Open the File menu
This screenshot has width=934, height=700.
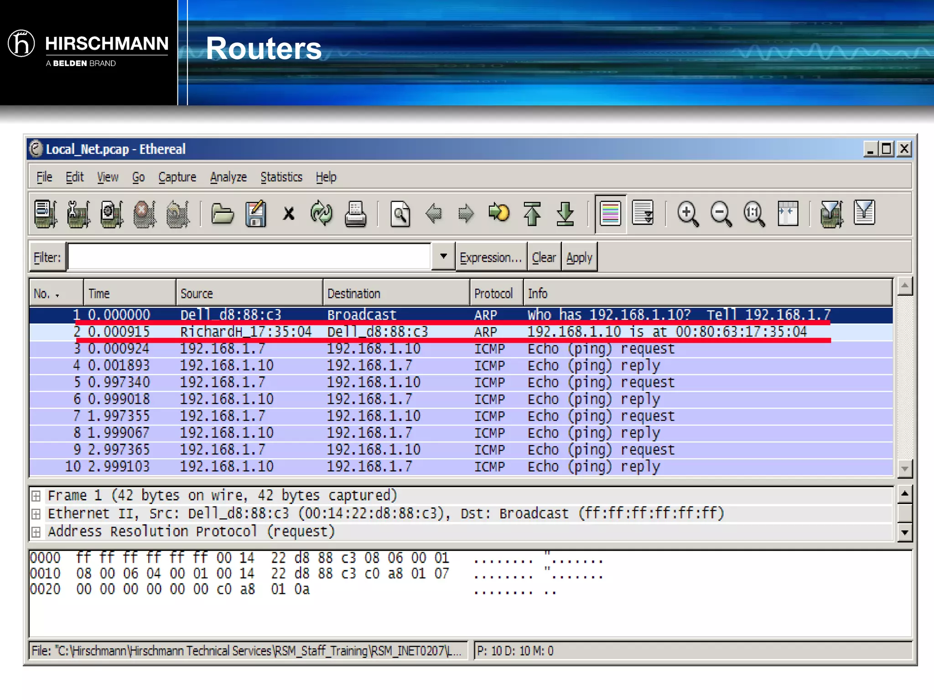pyautogui.click(x=44, y=177)
